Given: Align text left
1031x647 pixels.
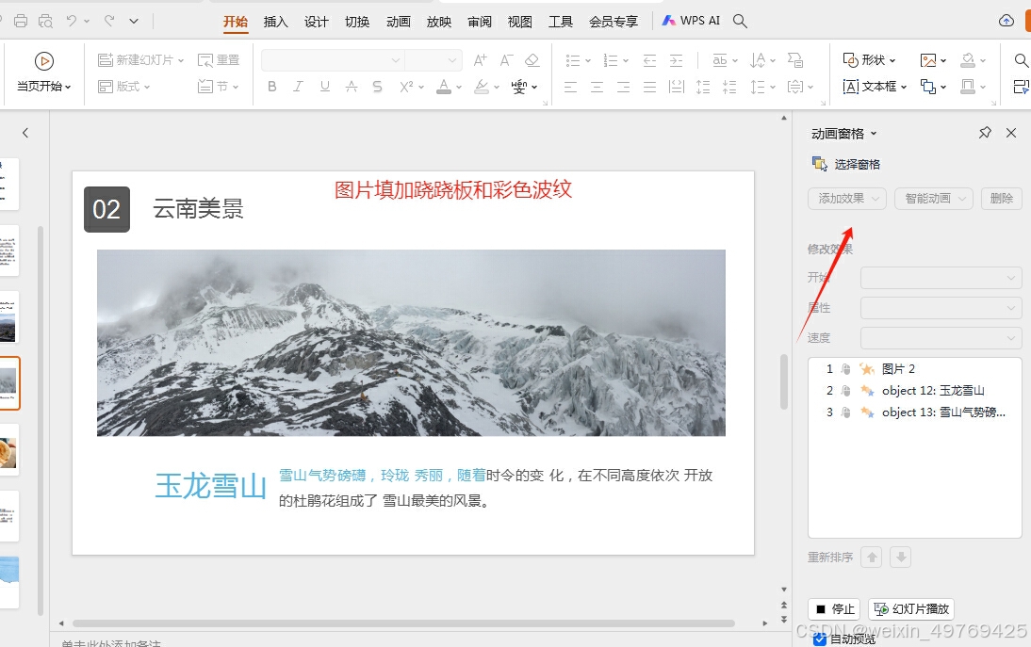Looking at the screenshot, I should click(571, 87).
